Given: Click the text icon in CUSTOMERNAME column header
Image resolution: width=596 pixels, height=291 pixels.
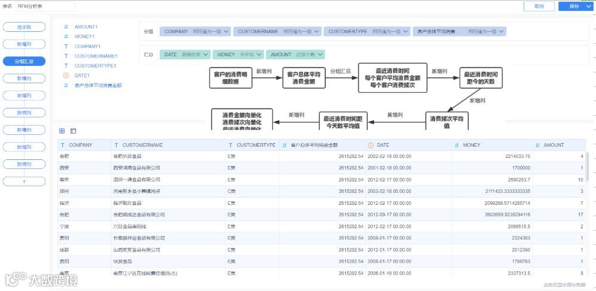Looking at the screenshot, I should (116, 145).
